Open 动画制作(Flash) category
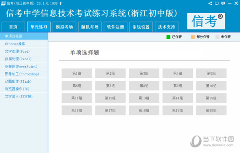The image size is (240, 153). coord(24,81)
